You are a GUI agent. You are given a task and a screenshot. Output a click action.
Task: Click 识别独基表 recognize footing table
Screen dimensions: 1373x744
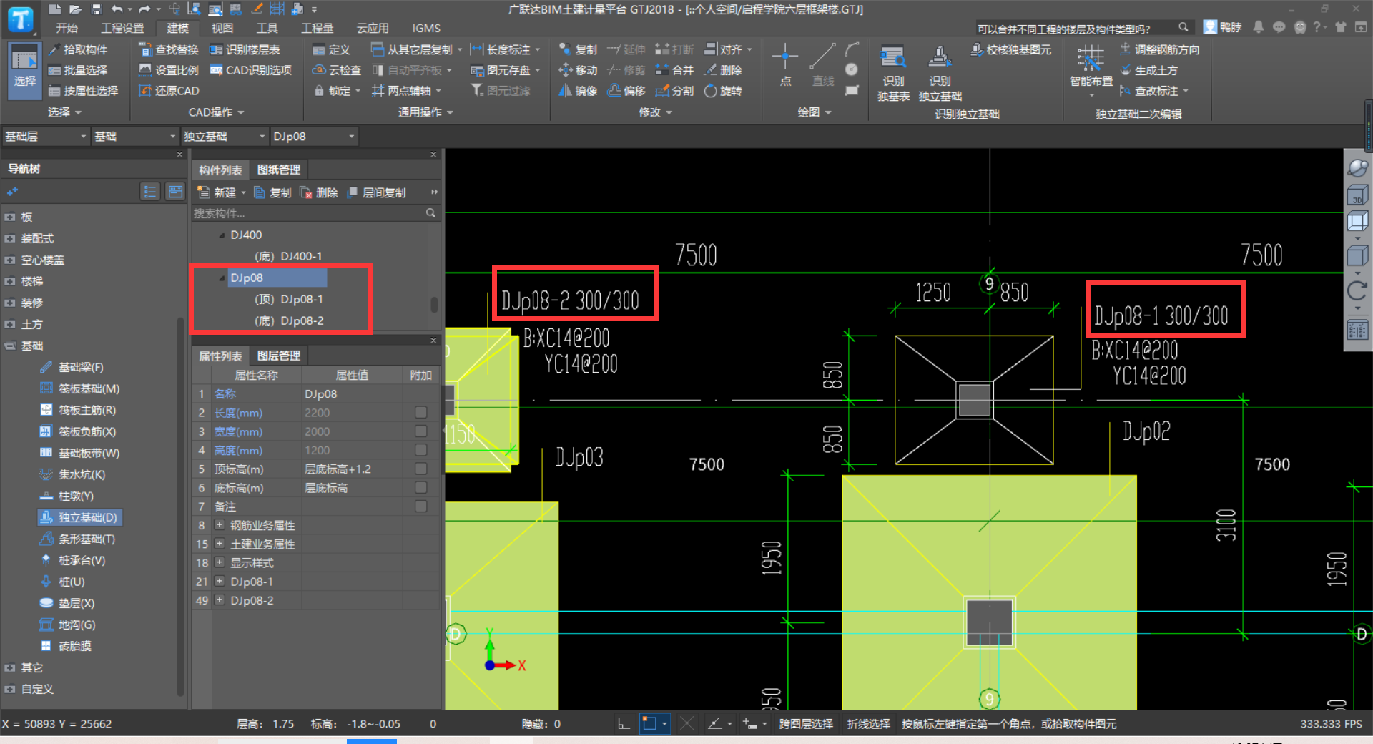point(893,74)
